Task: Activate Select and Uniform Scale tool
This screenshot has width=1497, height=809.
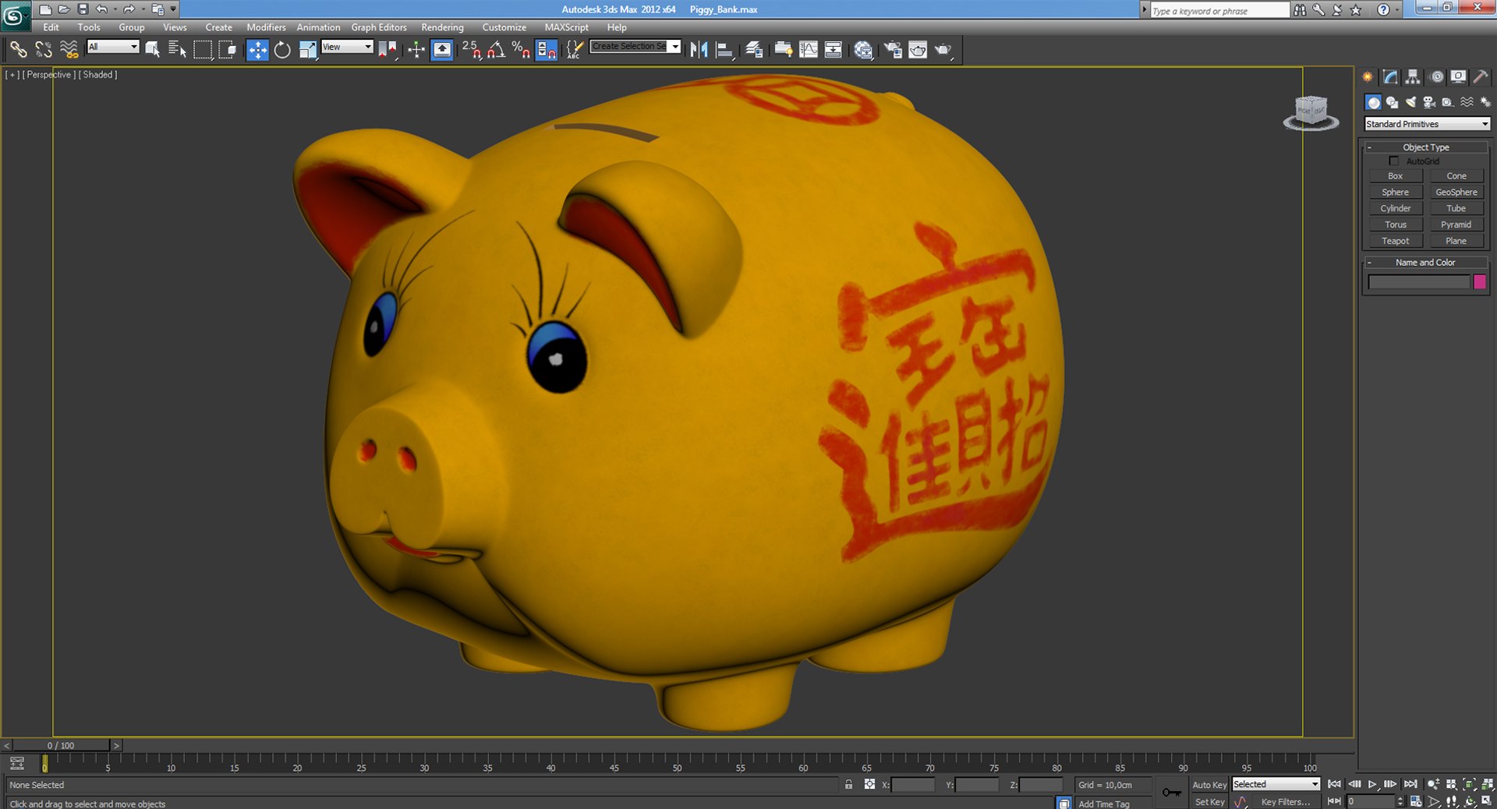Action: coord(308,50)
